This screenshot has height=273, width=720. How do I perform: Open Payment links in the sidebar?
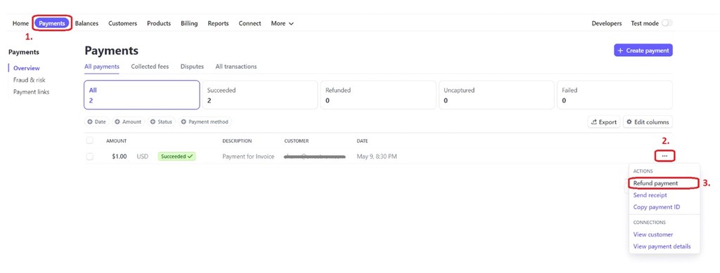tap(31, 92)
